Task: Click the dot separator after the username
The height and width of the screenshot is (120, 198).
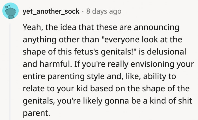Action: [x=83, y=11]
